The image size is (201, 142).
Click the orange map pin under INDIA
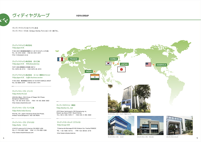tap(94, 72)
